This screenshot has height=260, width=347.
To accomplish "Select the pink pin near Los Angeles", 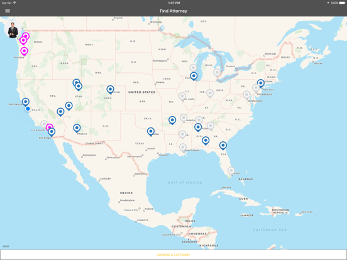I will coord(50,127).
